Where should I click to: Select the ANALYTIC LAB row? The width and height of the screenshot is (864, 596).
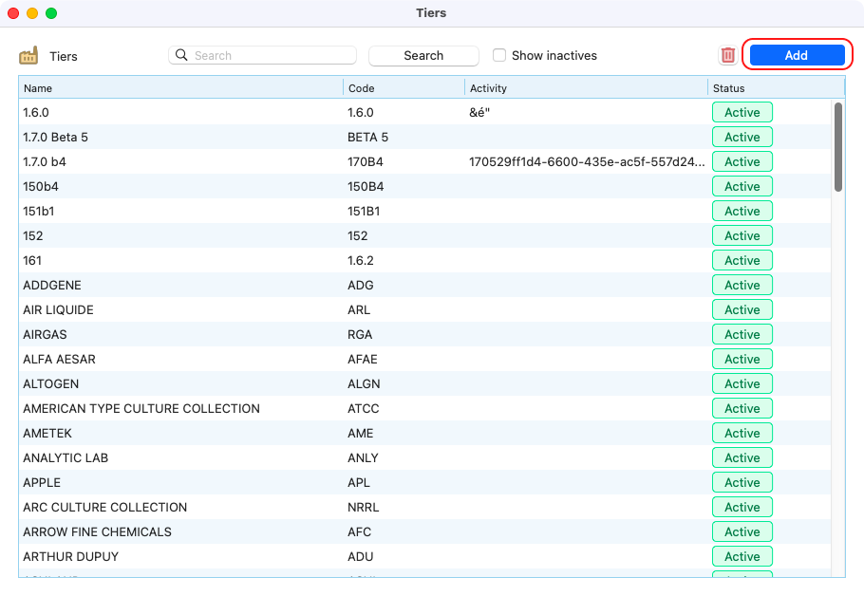pos(424,458)
